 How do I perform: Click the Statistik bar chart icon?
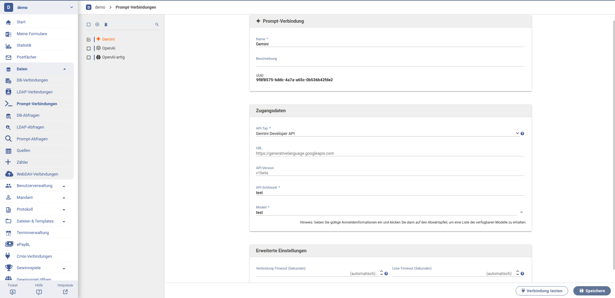pyautogui.click(x=9, y=46)
